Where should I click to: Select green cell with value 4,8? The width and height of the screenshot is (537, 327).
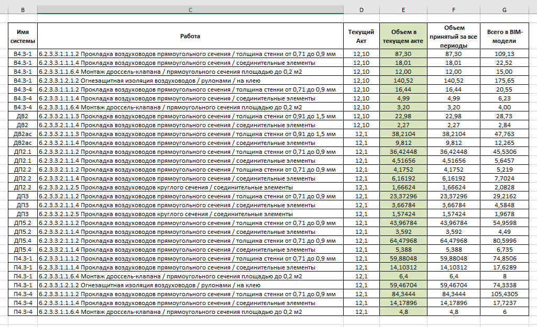[403, 312]
